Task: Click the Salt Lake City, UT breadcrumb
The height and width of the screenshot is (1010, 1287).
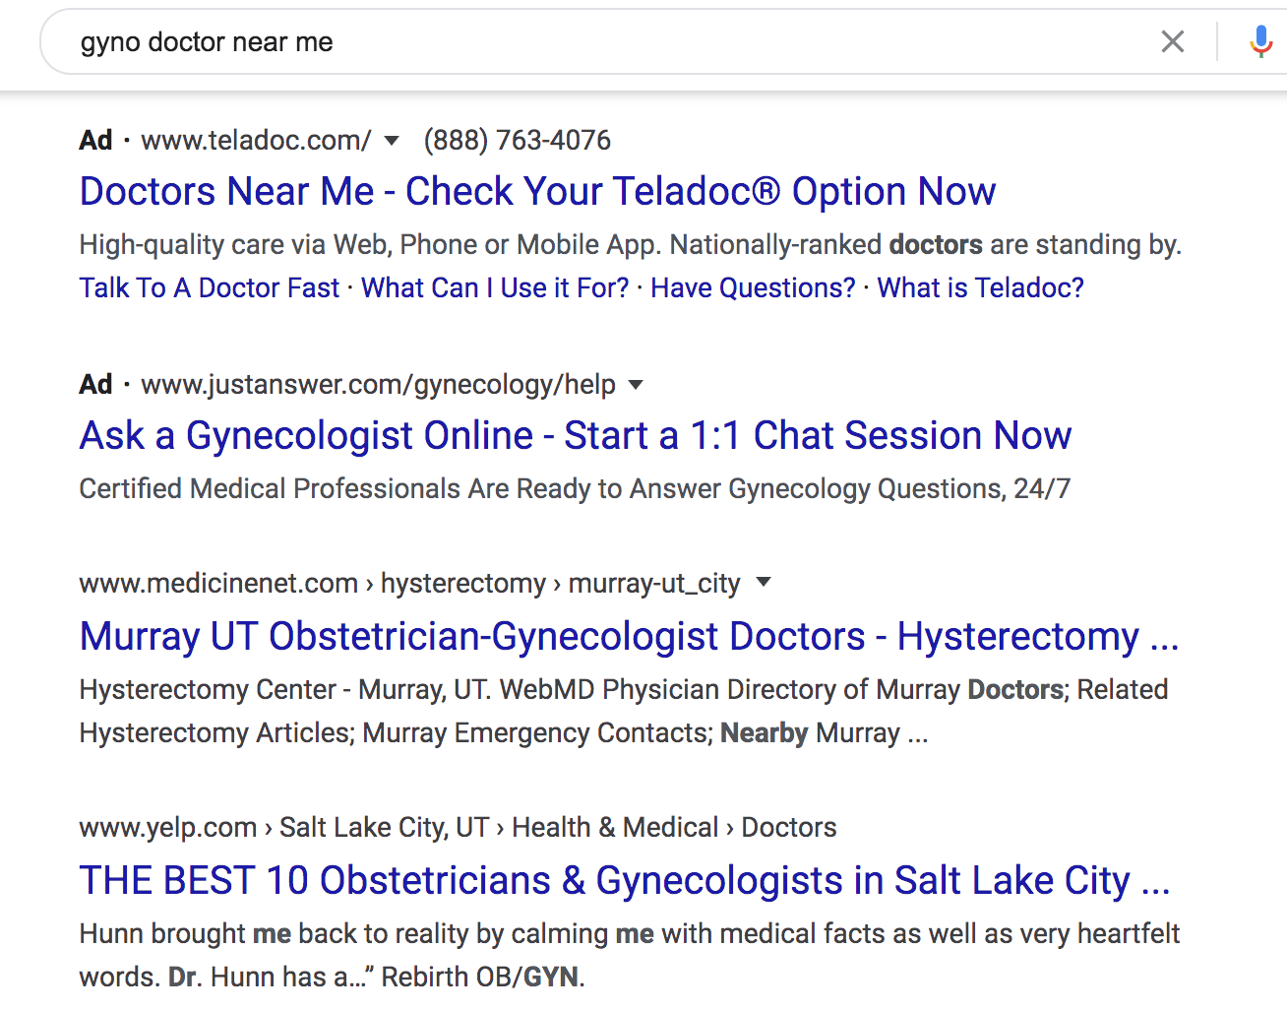Action: [x=382, y=827]
